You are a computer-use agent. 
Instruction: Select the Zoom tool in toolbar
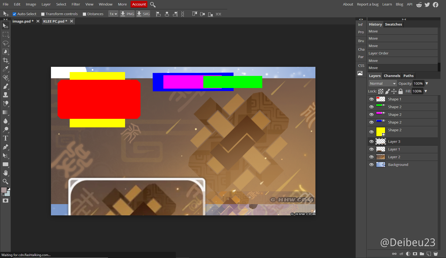coord(6,182)
